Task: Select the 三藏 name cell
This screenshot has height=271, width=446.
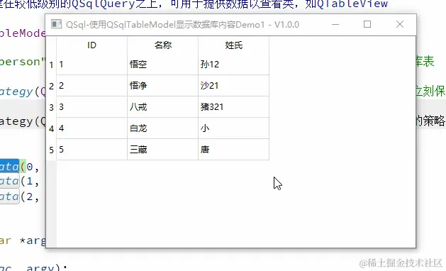Action: [x=162, y=150]
